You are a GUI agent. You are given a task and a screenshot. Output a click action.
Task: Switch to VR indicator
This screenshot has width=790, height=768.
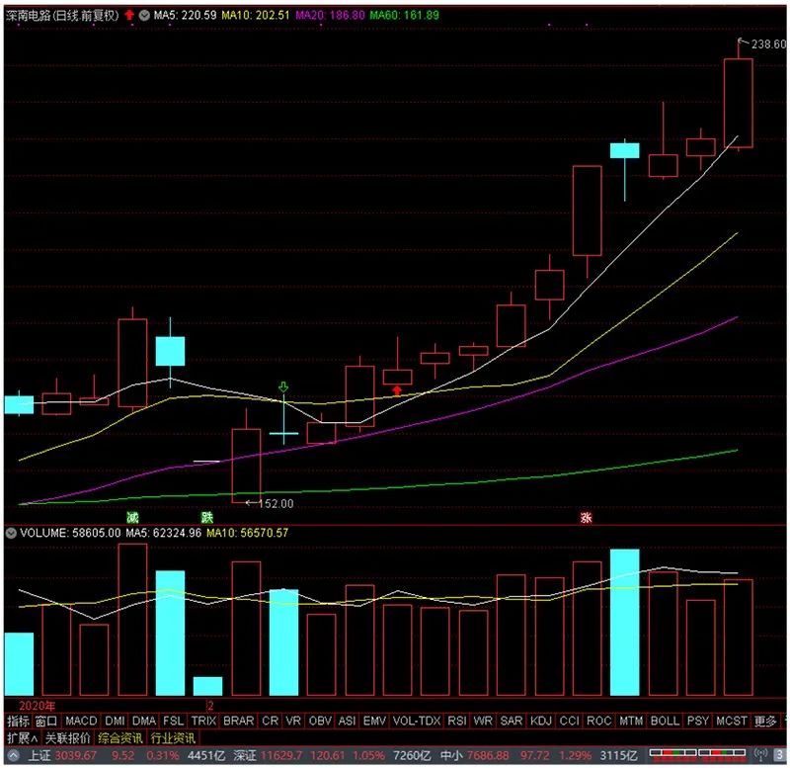pos(293,722)
